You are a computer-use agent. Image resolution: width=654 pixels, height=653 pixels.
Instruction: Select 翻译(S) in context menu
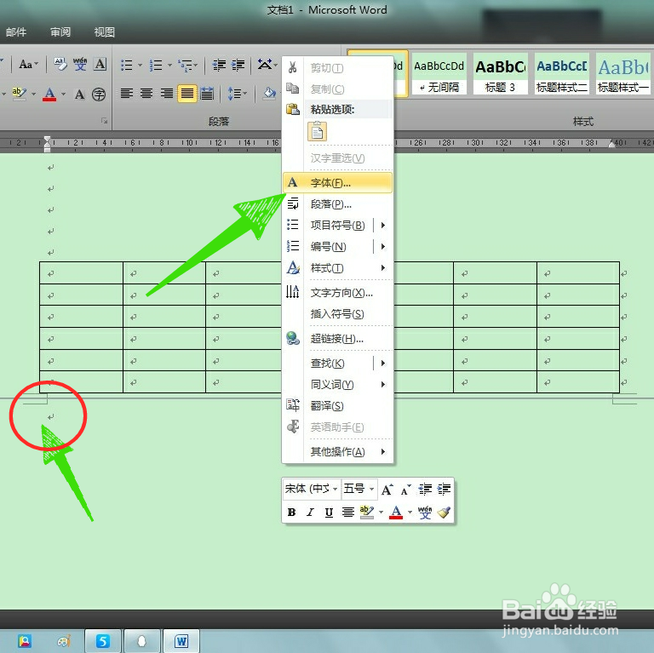point(337,406)
